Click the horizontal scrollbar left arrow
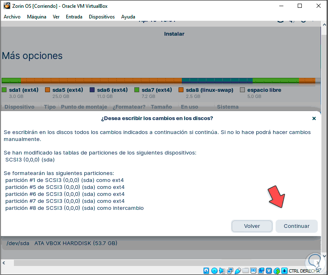This screenshot has width=328, height=275. [4, 263]
